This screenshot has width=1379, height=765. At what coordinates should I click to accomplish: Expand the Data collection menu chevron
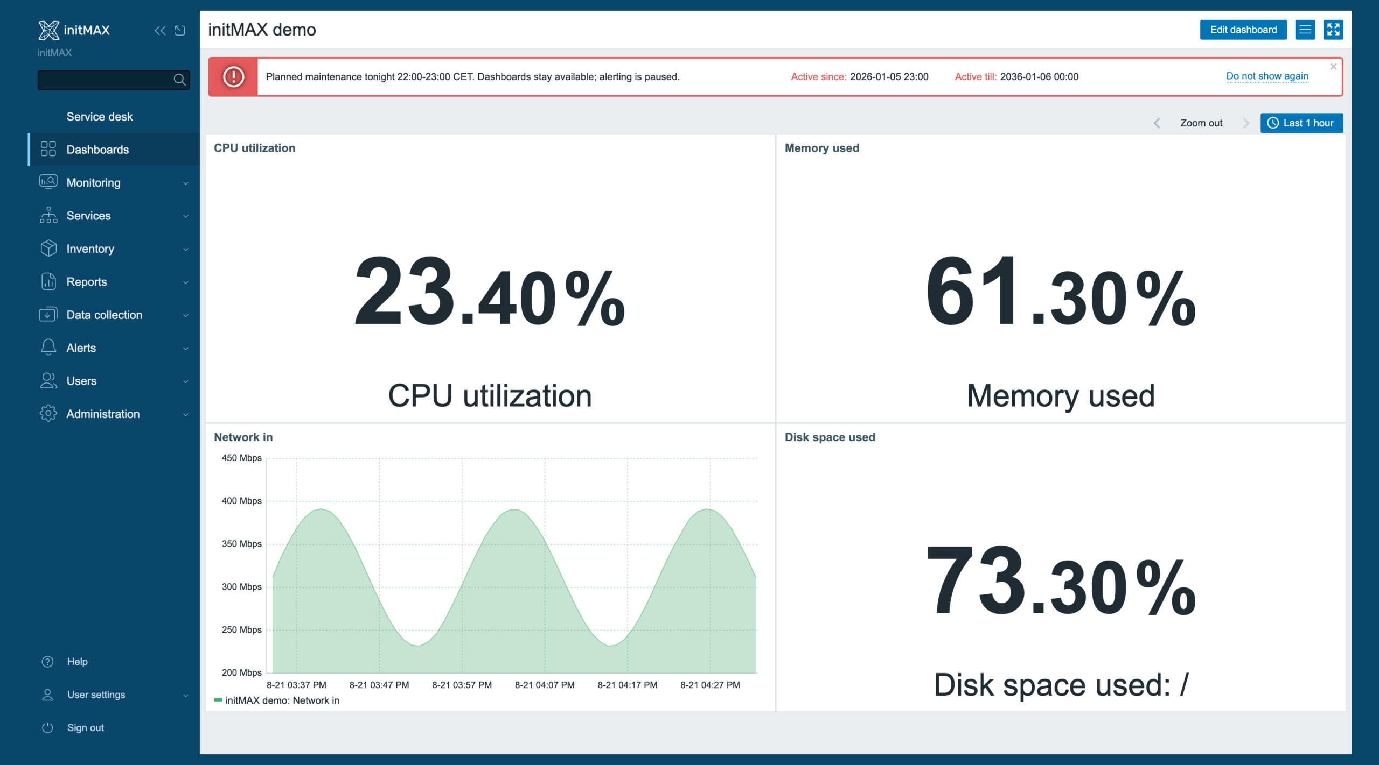click(x=186, y=315)
